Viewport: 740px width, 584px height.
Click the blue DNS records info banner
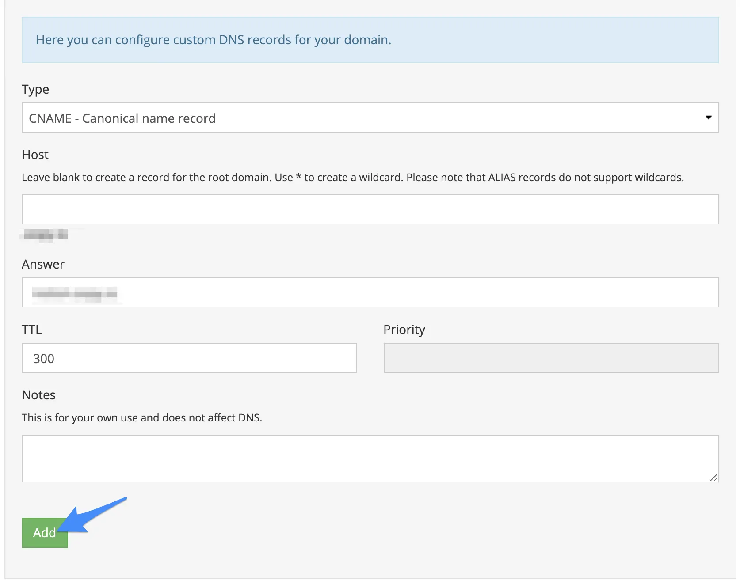click(370, 40)
